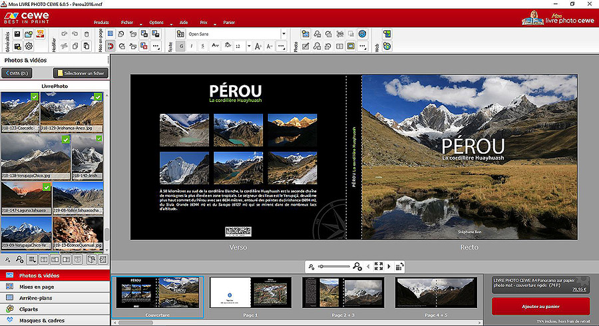599x326 pixels.
Task: Click the book product description box
Action: (x=540, y=285)
